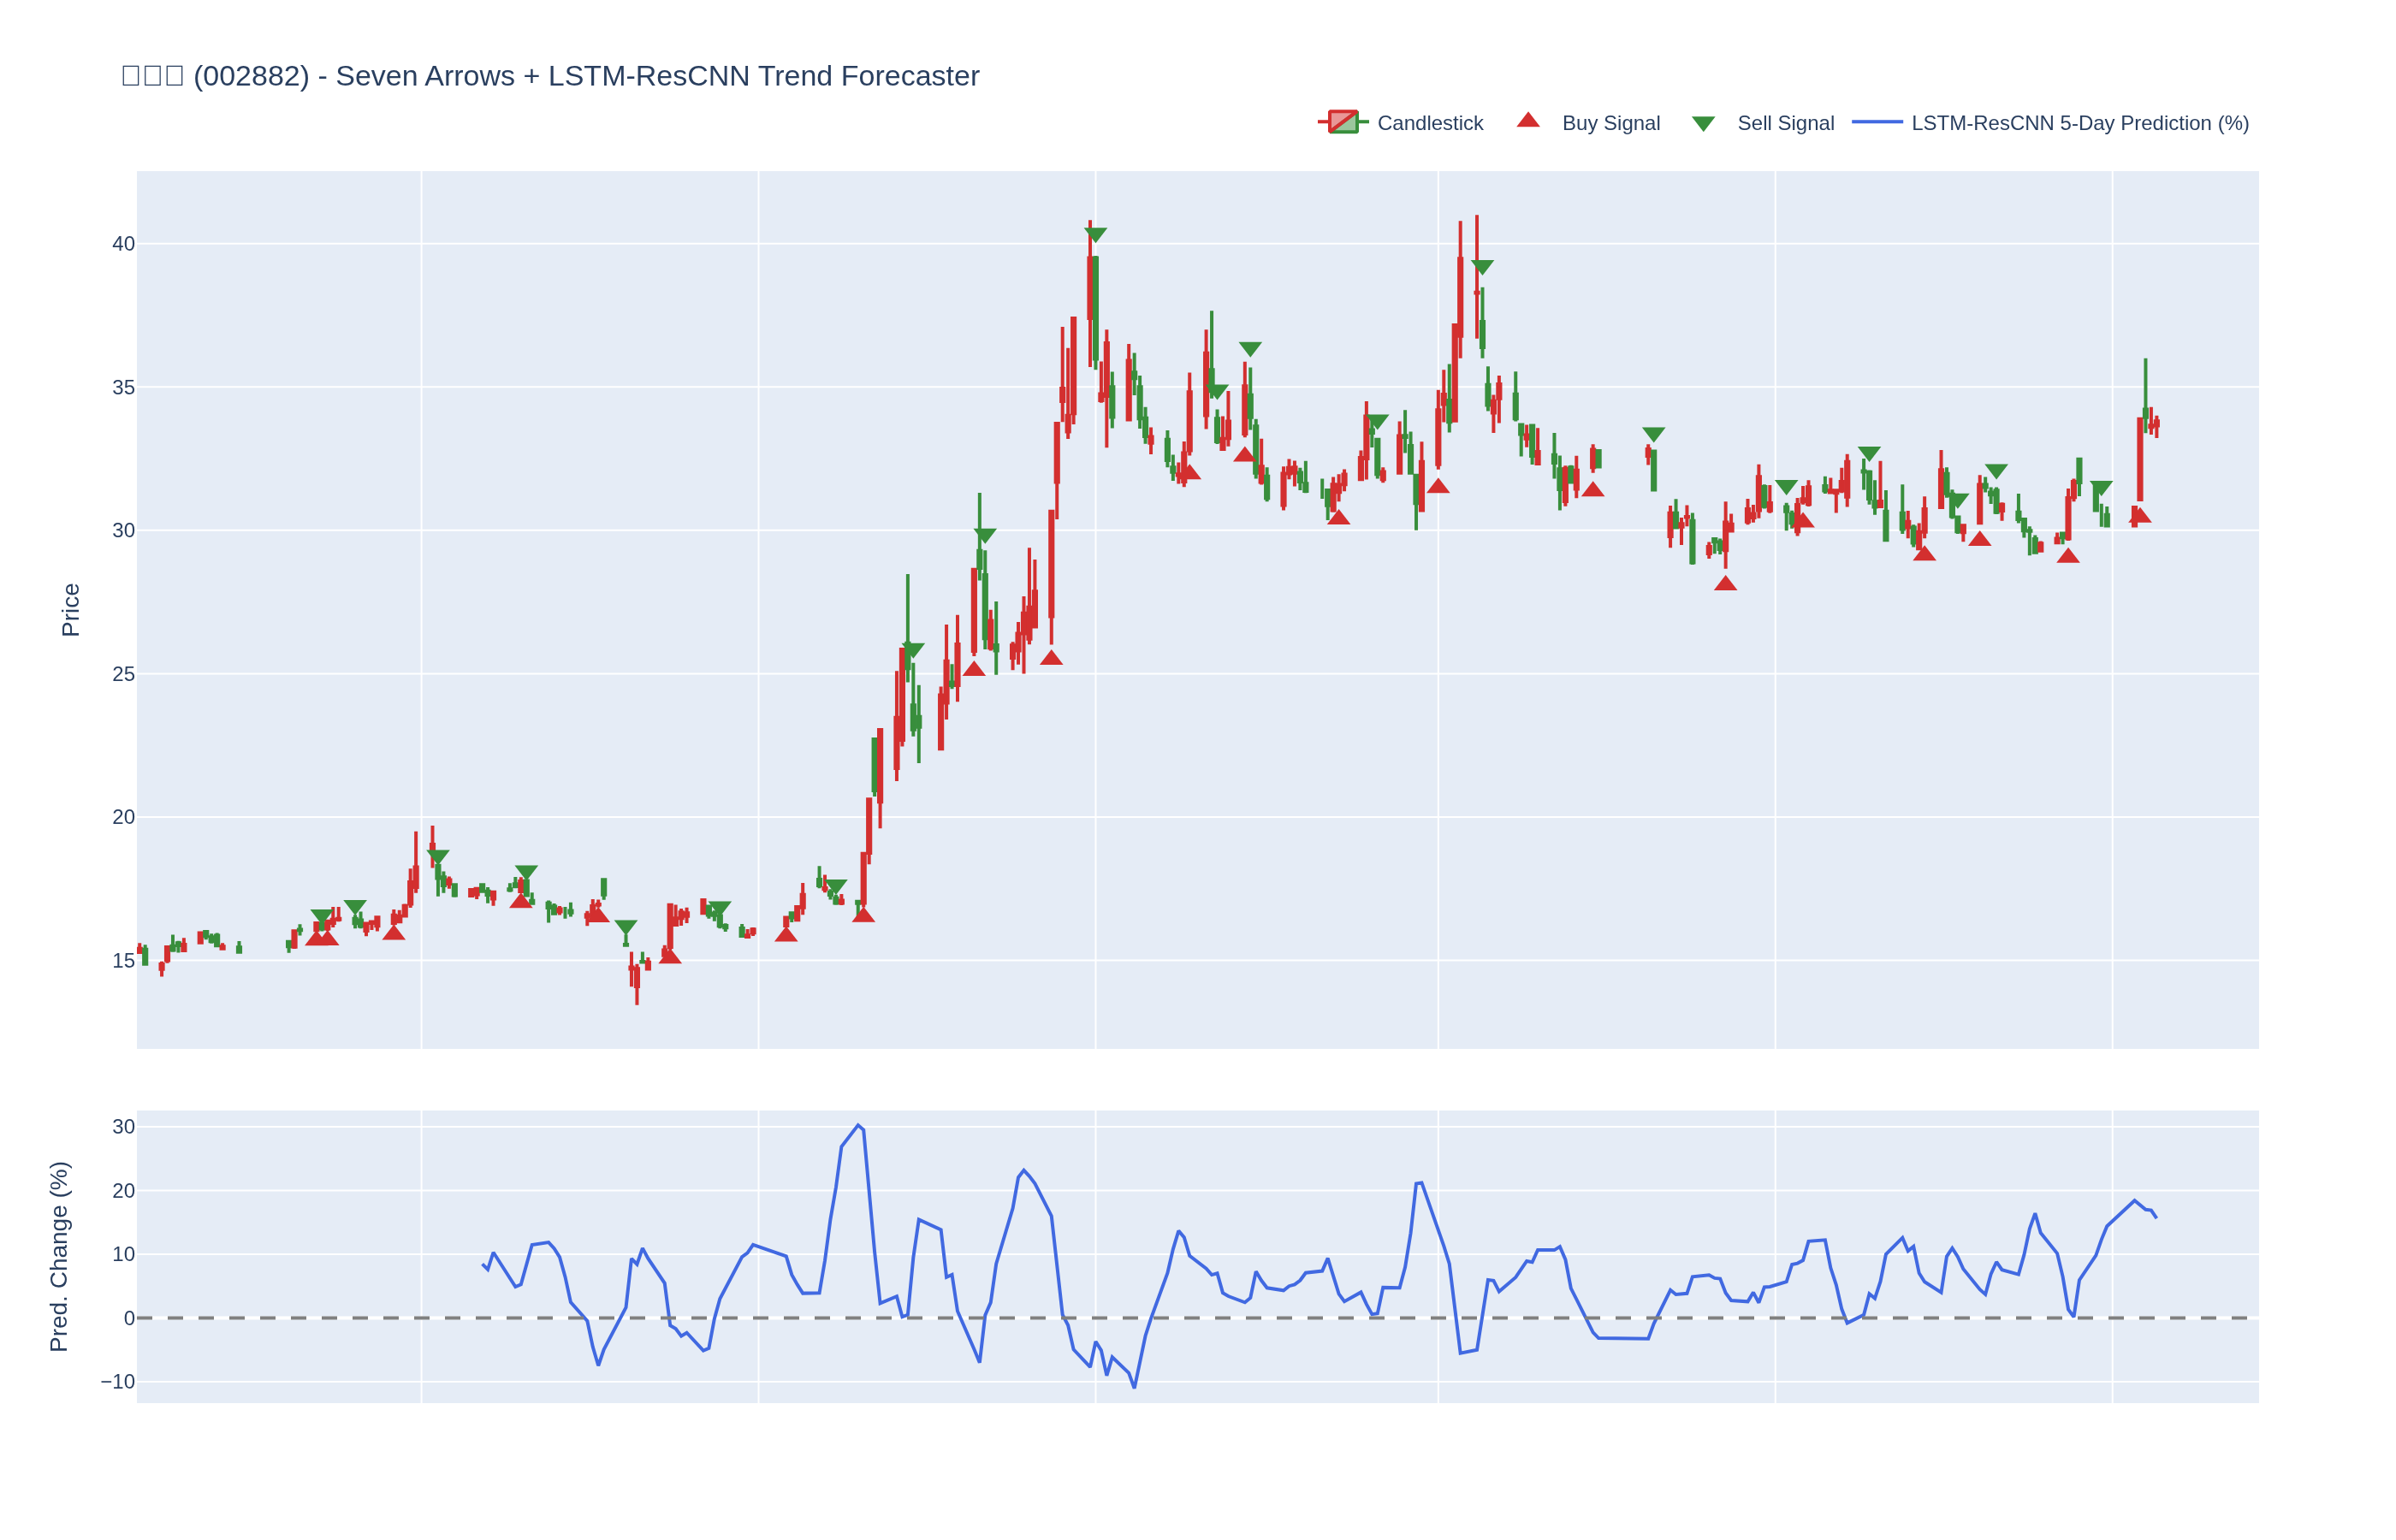
Task: Click the red Buy Signal legend triangle
Action: point(1528,121)
